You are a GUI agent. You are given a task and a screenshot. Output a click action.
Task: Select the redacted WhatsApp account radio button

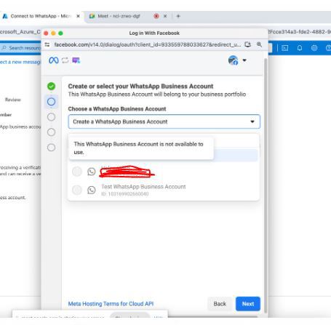pos(77,172)
